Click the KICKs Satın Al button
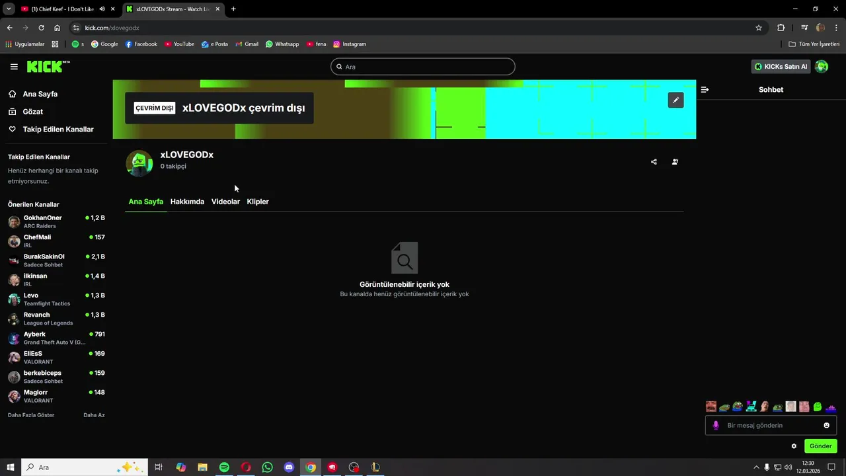Screen dimensions: 846x476 781,67
